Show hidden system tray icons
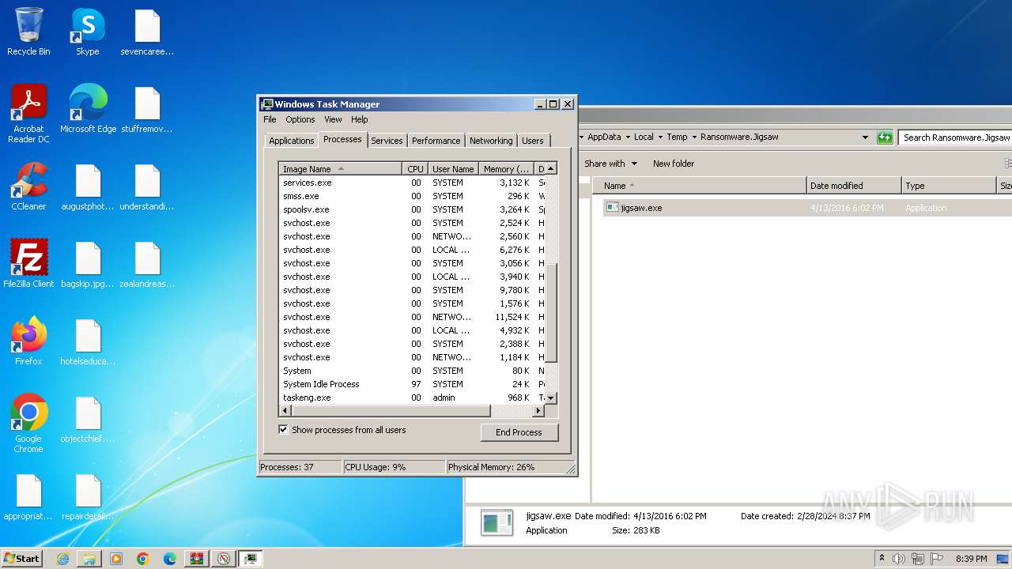The height and width of the screenshot is (569, 1012). coord(882,559)
